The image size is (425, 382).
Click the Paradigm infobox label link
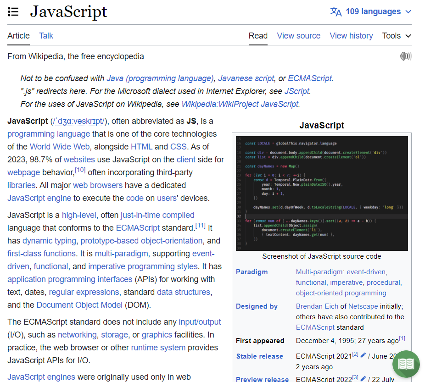pos(252,272)
